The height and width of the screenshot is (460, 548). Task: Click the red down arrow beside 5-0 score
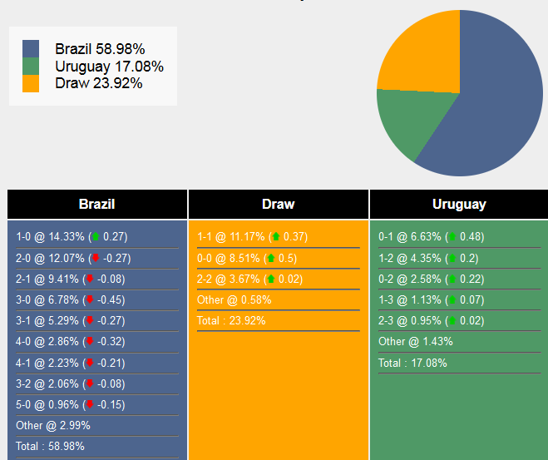pos(90,405)
